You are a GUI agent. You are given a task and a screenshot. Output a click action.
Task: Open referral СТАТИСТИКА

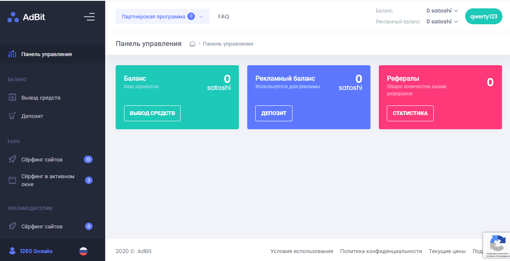coord(410,113)
